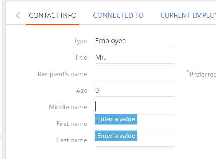Click the Age field showing 0
Image resolution: width=216 pixels, height=159 pixels.
point(135,91)
